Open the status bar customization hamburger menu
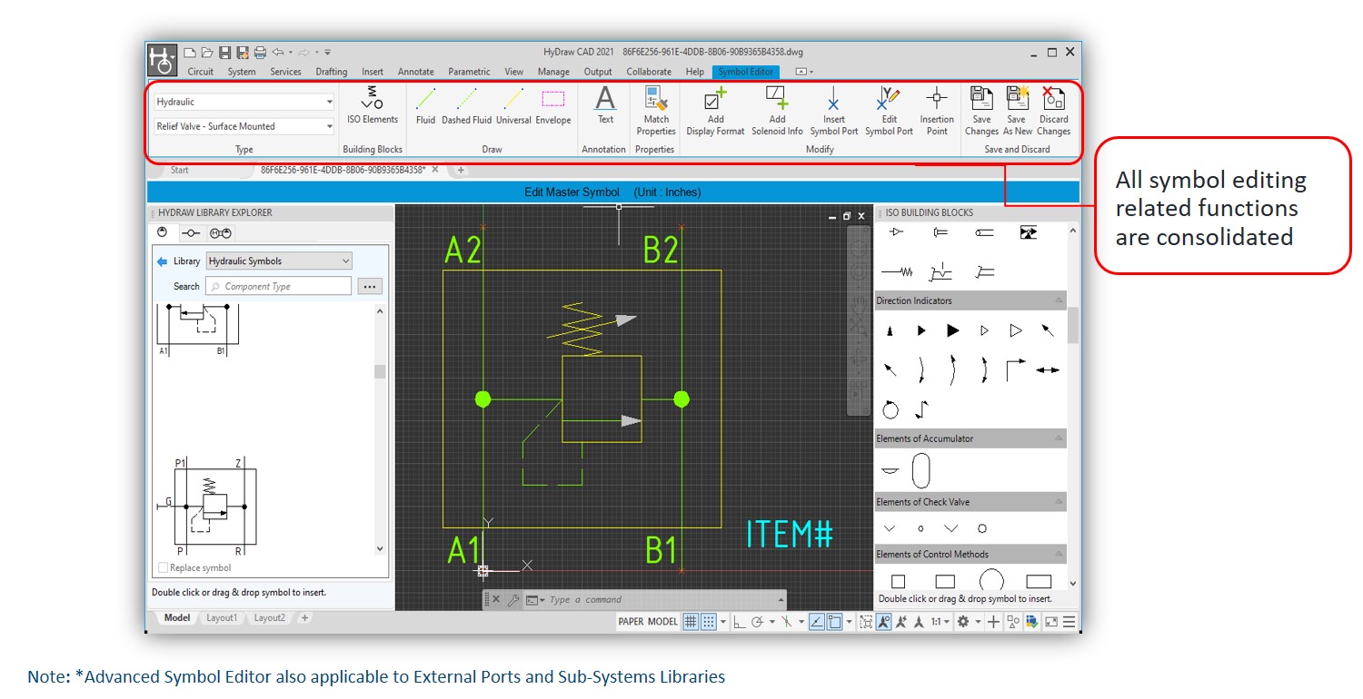Viewport: 1363px width, 699px height. tap(1070, 622)
